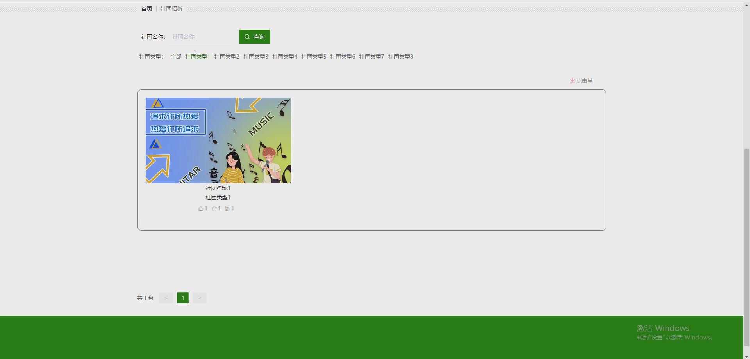
Task: Select the 全部 club type filter
Action: coord(176,57)
